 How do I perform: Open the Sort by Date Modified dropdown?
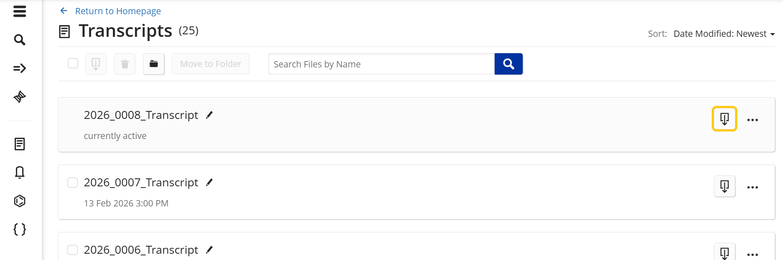pyautogui.click(x=724, y=34)
